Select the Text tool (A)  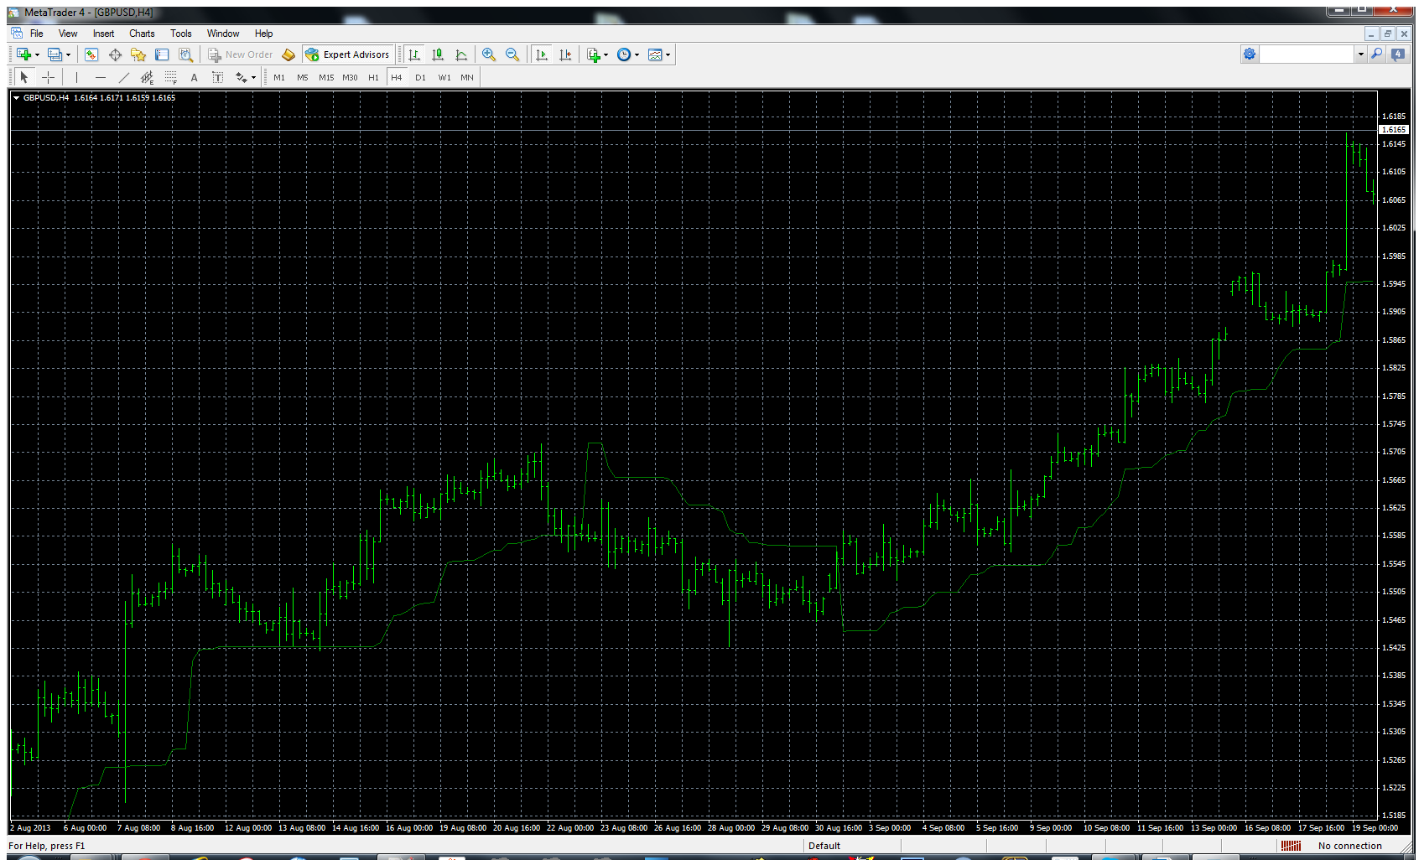(x=195, y=77)
